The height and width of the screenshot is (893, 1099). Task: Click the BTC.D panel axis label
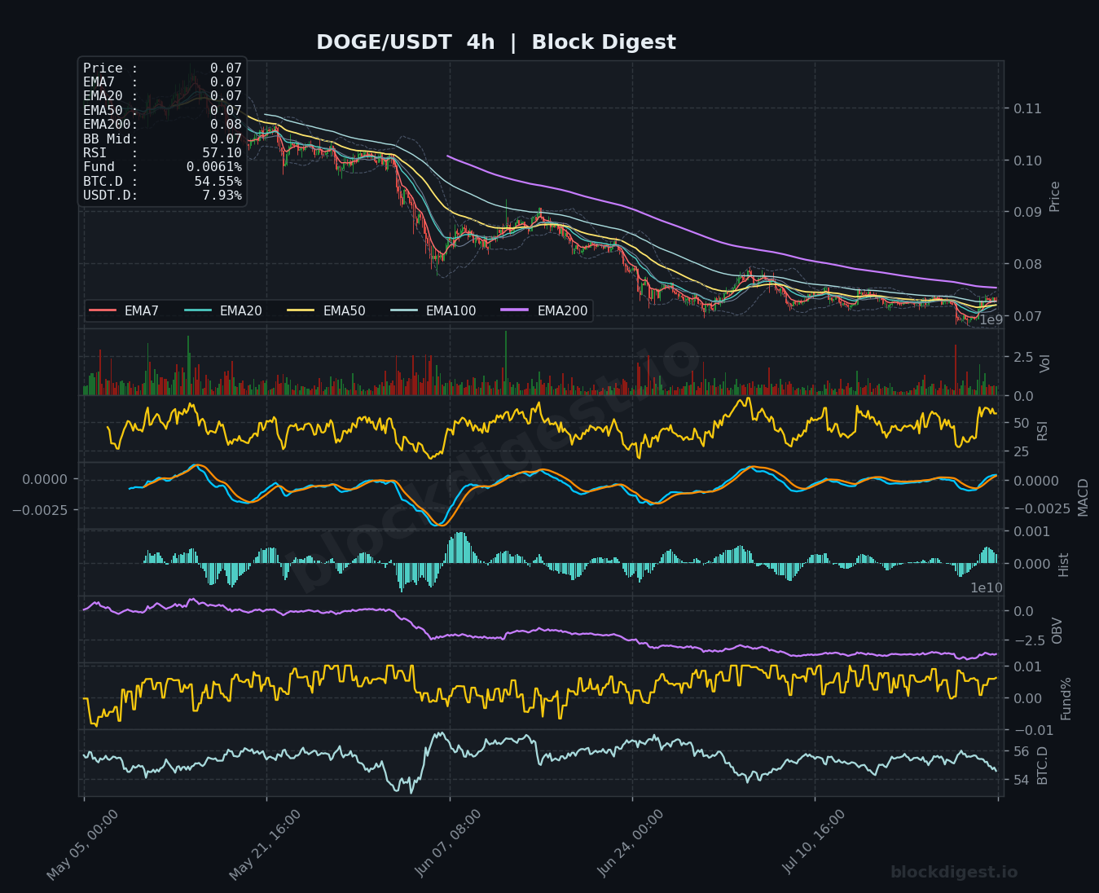click(1043, 765)
